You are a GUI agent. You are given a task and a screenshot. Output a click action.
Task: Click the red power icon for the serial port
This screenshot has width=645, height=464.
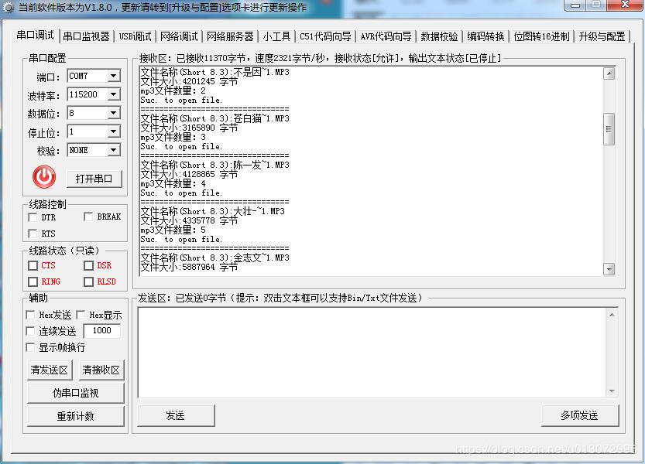[44, 177]
